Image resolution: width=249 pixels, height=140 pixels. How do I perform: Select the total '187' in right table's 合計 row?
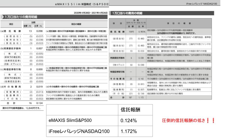point(130,97)
